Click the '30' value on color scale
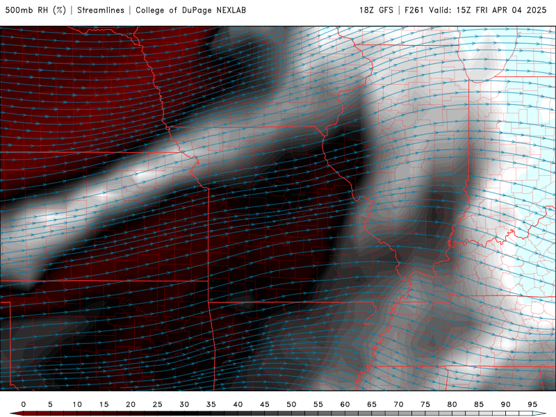 click(x=184, y=404)
